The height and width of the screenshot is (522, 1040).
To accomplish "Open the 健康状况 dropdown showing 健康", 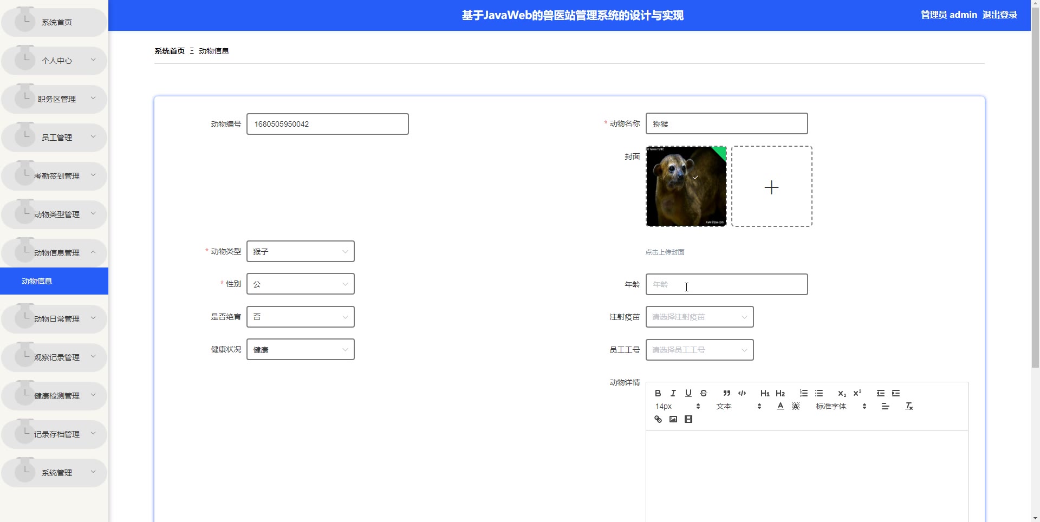I will click(x=301, y=349).
